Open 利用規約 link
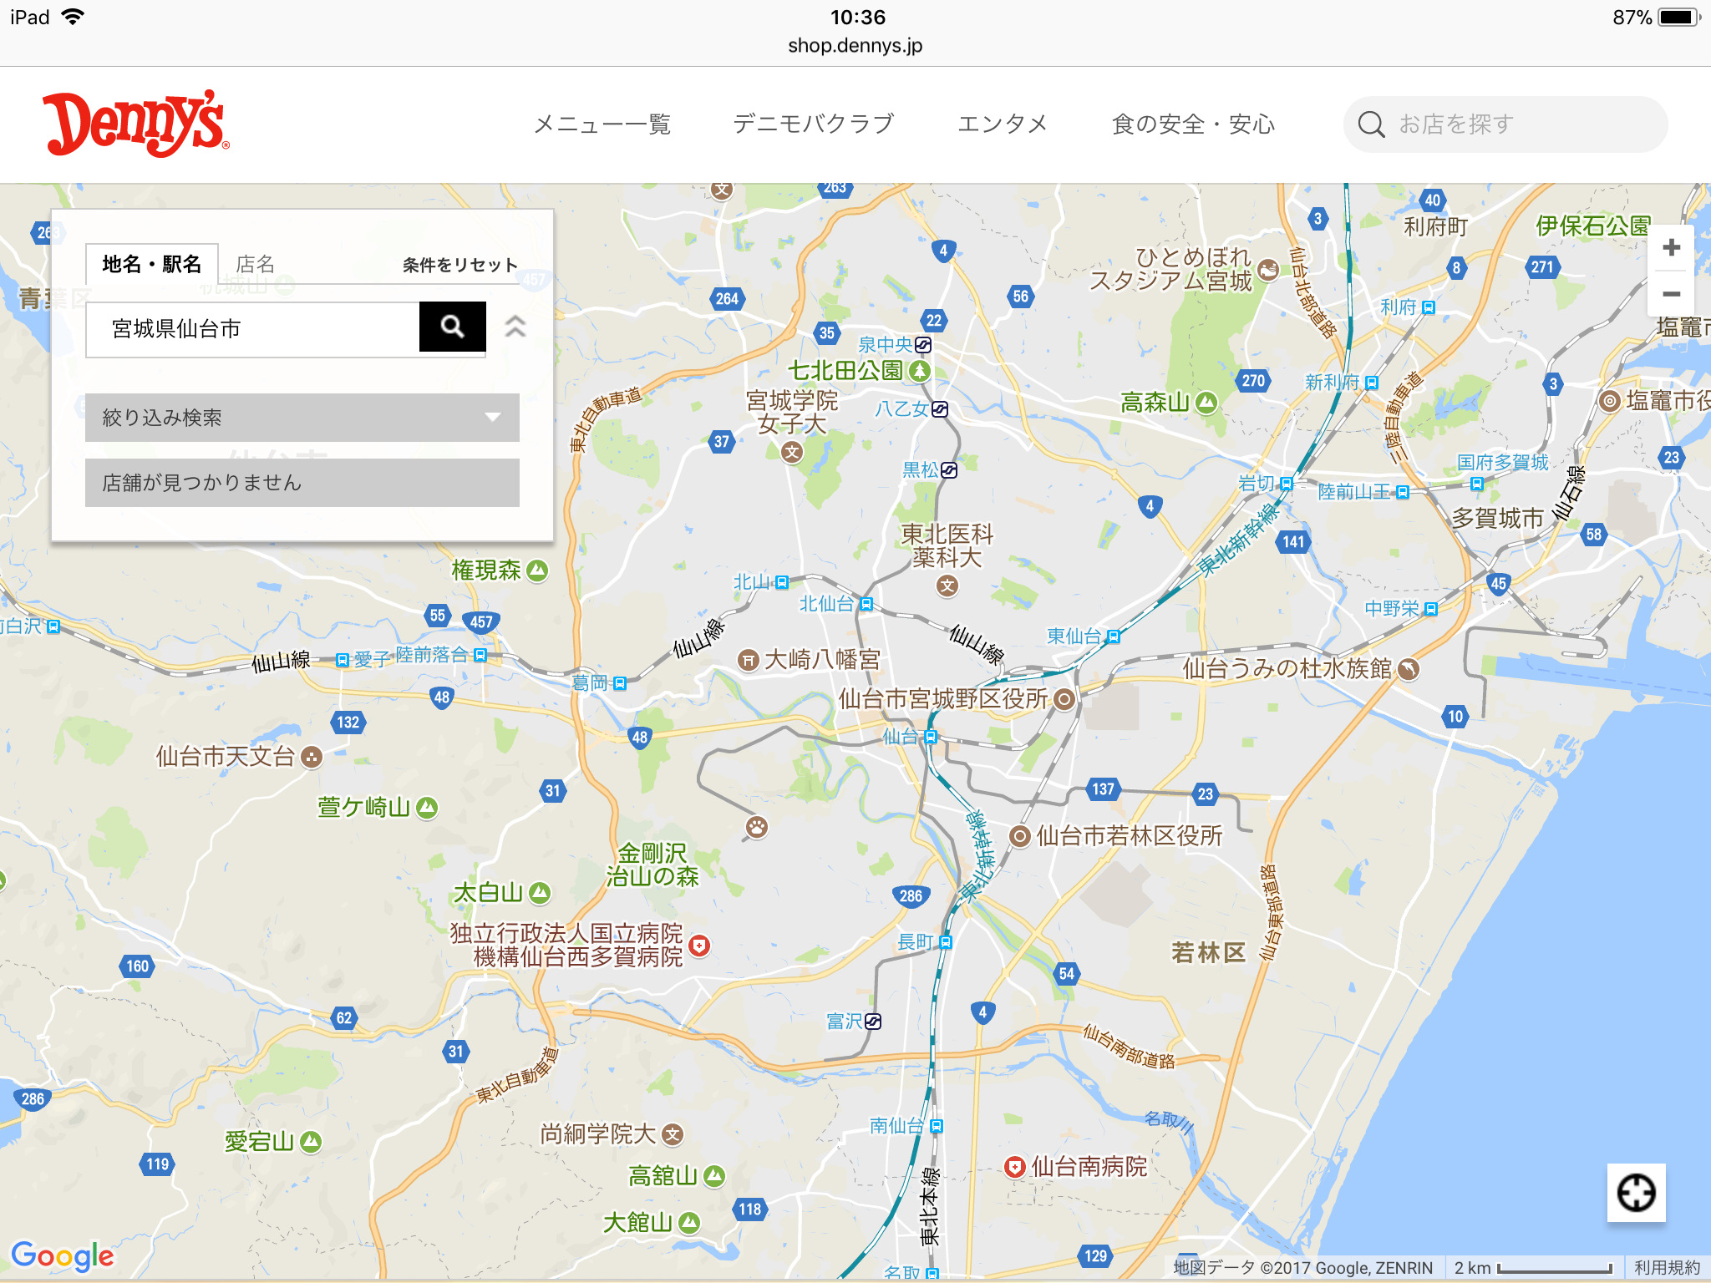The width and height of the screenshot is (1711, 1283). (1668, 1267)
